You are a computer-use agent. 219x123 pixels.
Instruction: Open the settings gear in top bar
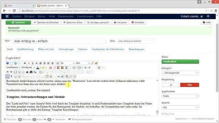tap(208, 16)
